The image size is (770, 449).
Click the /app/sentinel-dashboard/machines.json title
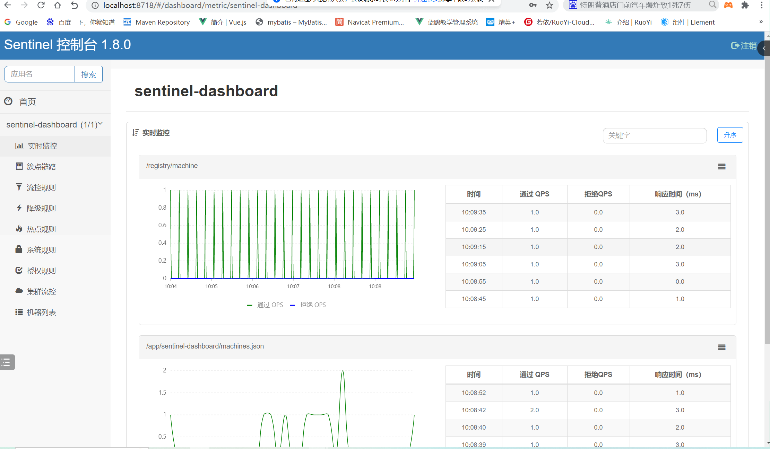[205, 346]
